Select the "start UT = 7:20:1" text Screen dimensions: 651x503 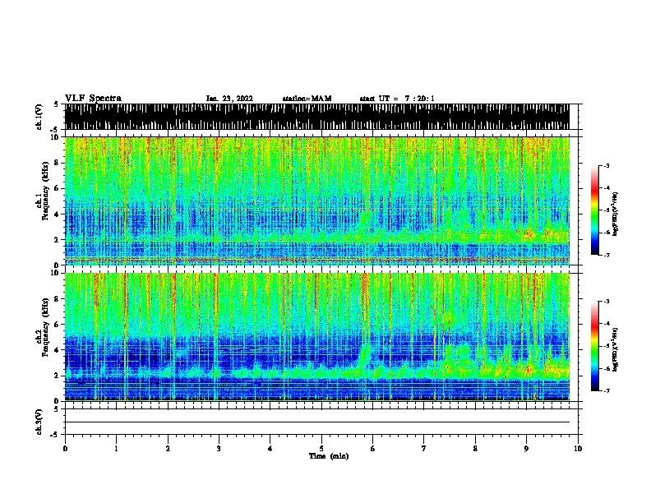(x=397, y=99)
